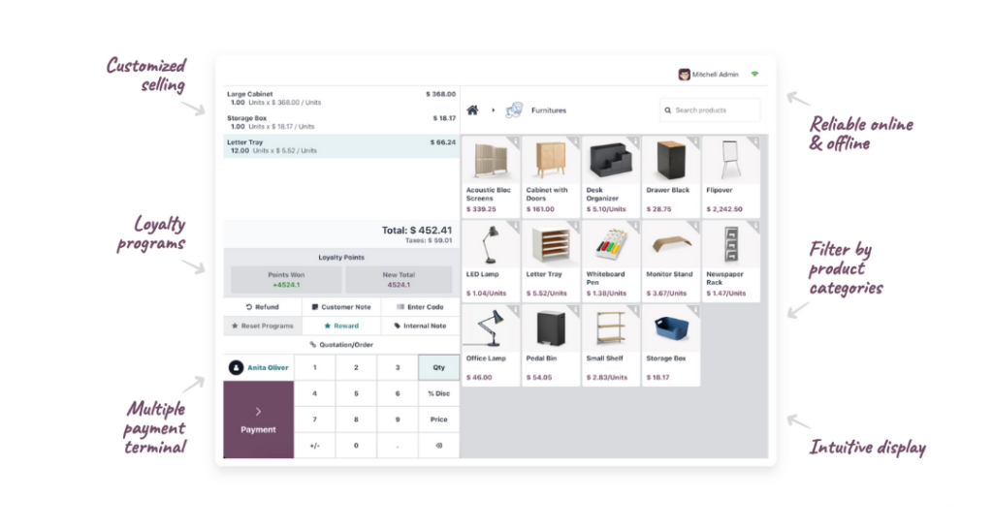Add Flipover product to order
Viewport: 993px width, 529px height.
click(731, 176)
